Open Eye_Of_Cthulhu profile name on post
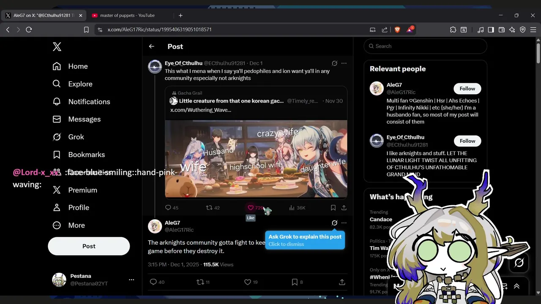541x304 pixels. click(183, 63)
